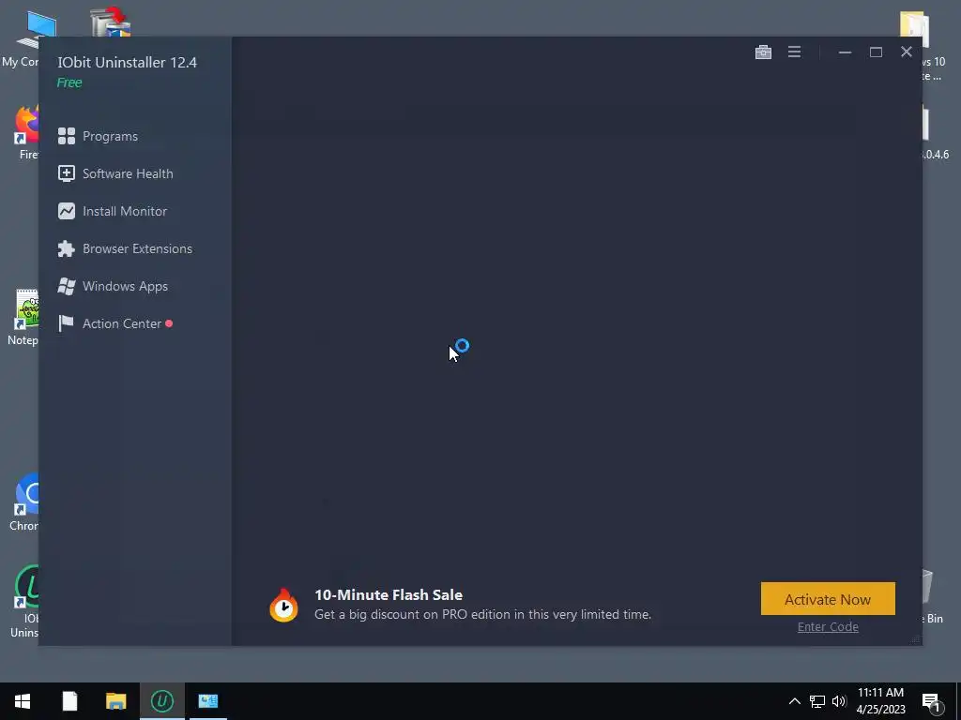Open the hamburger options menu

pyautogui.click(x=794, y=52)
